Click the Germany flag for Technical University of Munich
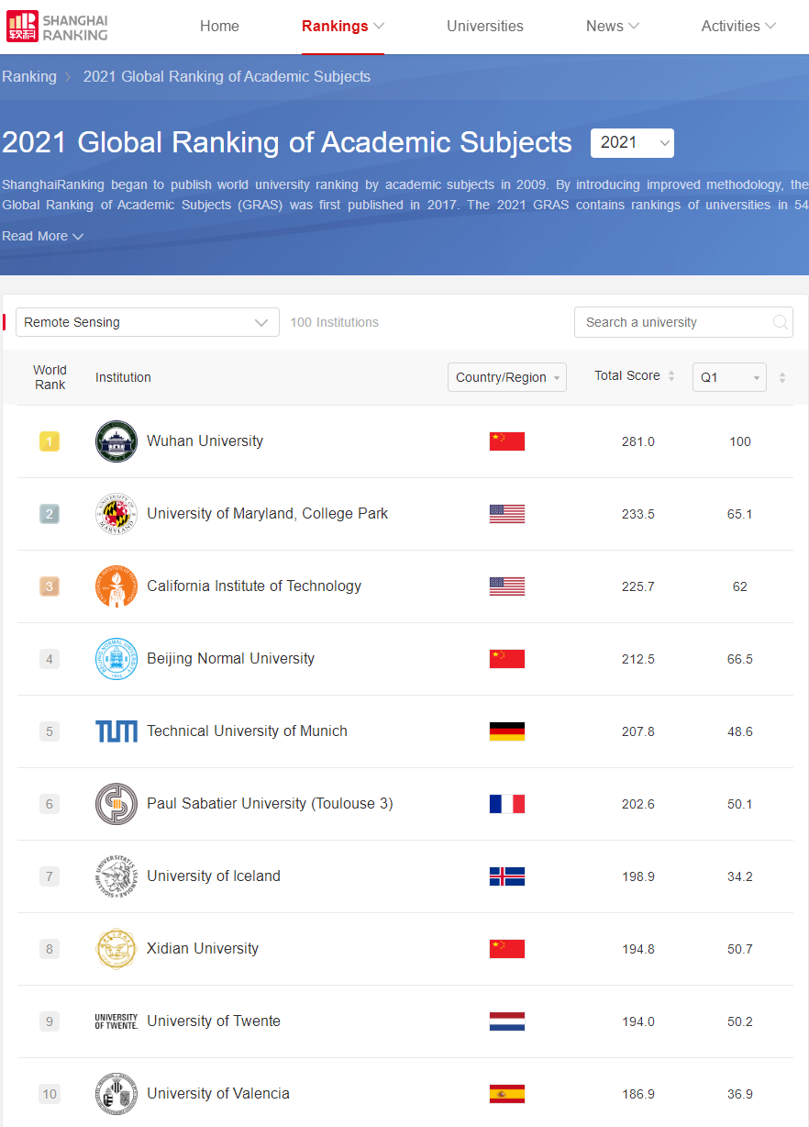Screen dimensions: 809x1127 tap(507, 731)
